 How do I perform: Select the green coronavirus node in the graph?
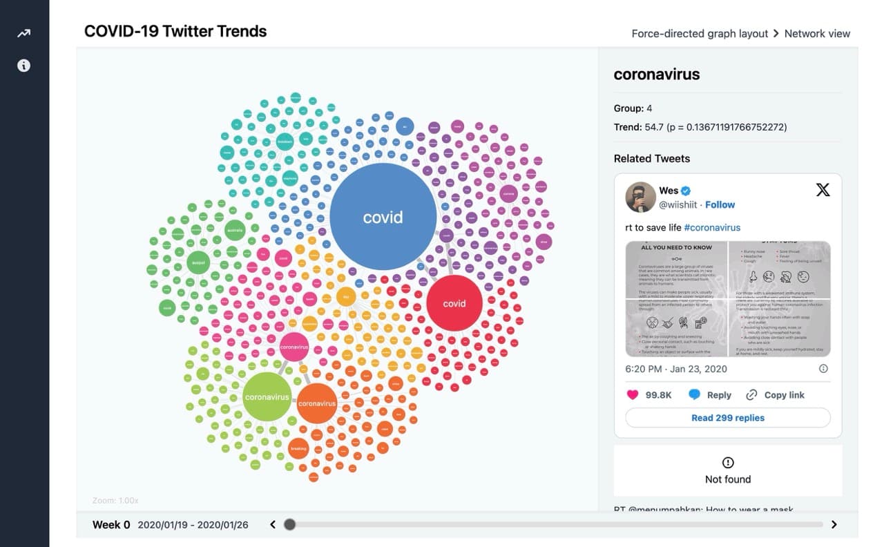(x=267, y=397)
